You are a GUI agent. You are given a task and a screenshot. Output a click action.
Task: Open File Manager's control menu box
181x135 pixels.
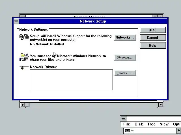124,119
